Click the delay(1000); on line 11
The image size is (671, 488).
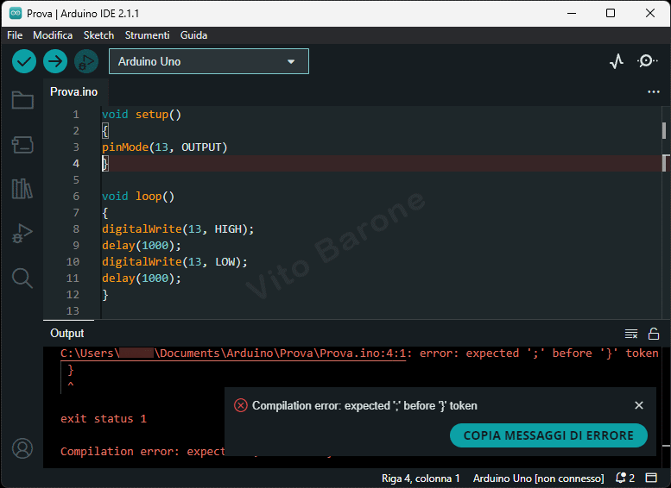point(142,278)
